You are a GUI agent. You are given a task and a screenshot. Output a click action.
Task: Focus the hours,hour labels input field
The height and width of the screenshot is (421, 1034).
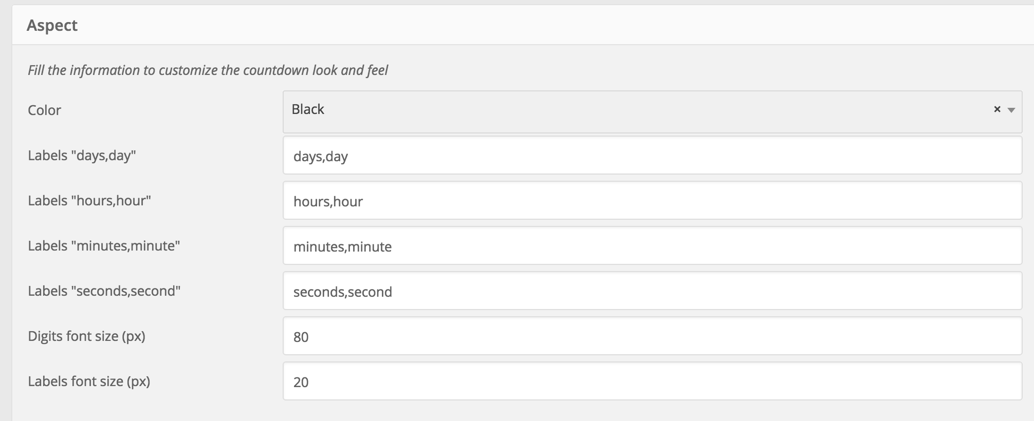(652, 200)
